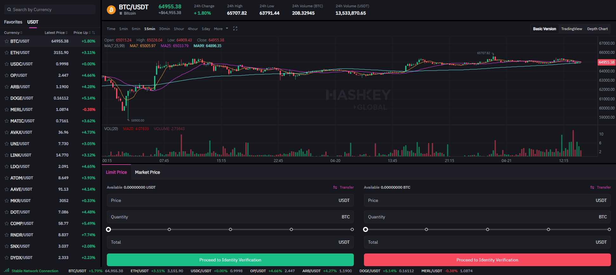This screenshot has height=275, width=616.
Task: Set chart interval to 1day
Action: click(x=206, y=29)
